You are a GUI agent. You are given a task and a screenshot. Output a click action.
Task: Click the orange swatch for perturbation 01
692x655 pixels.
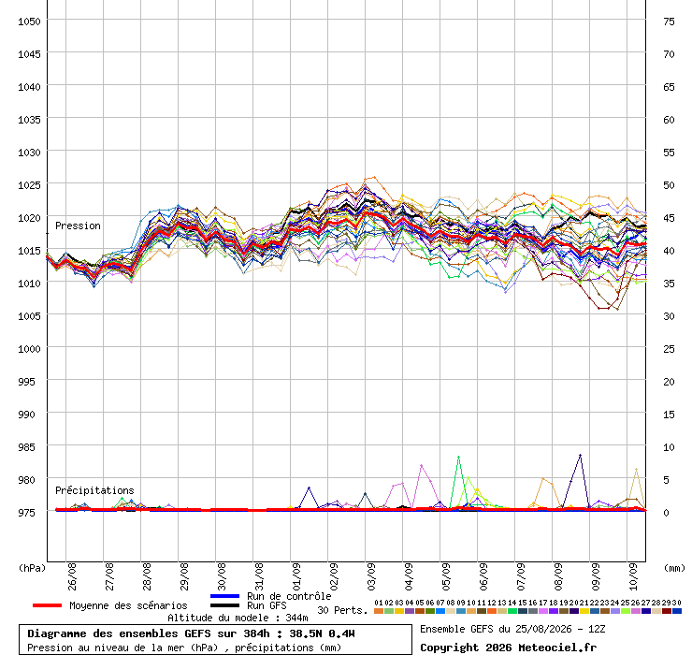pos(378,611)
